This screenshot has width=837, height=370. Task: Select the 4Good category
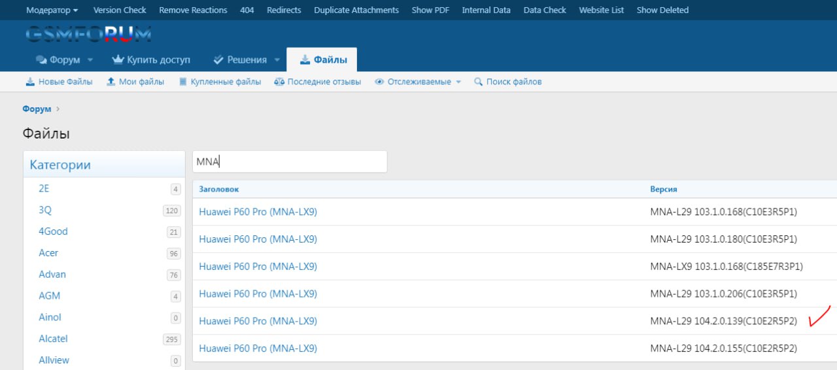pos(53,231)
